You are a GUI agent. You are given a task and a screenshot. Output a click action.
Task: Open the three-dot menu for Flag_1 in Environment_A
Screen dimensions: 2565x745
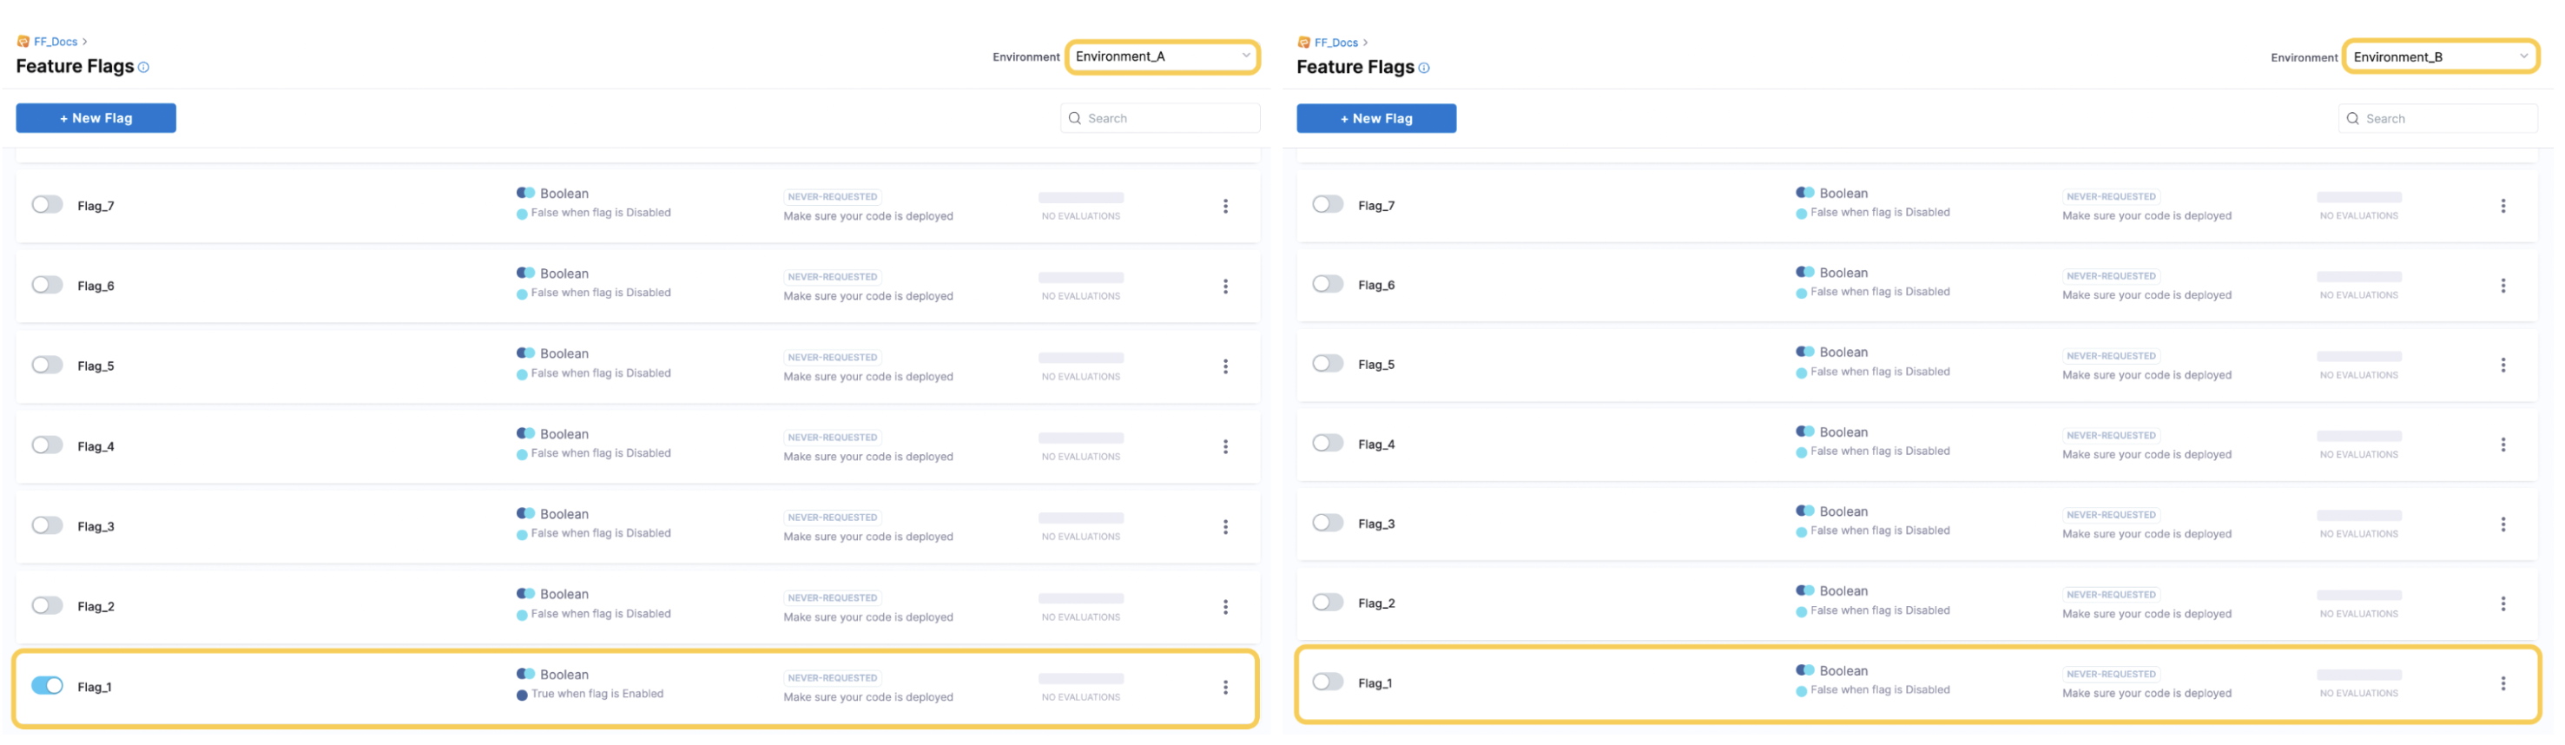click(x=1224, y=687)
